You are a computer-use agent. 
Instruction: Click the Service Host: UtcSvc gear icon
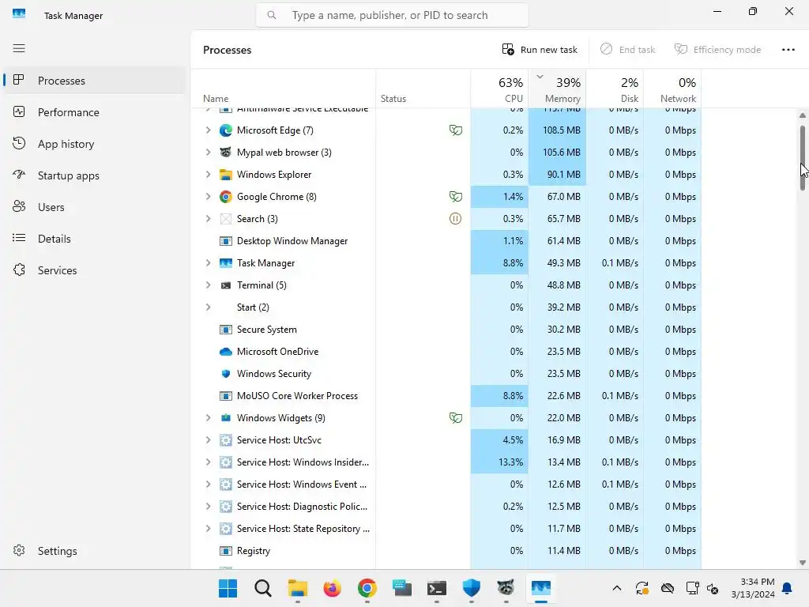click(225, 440)
